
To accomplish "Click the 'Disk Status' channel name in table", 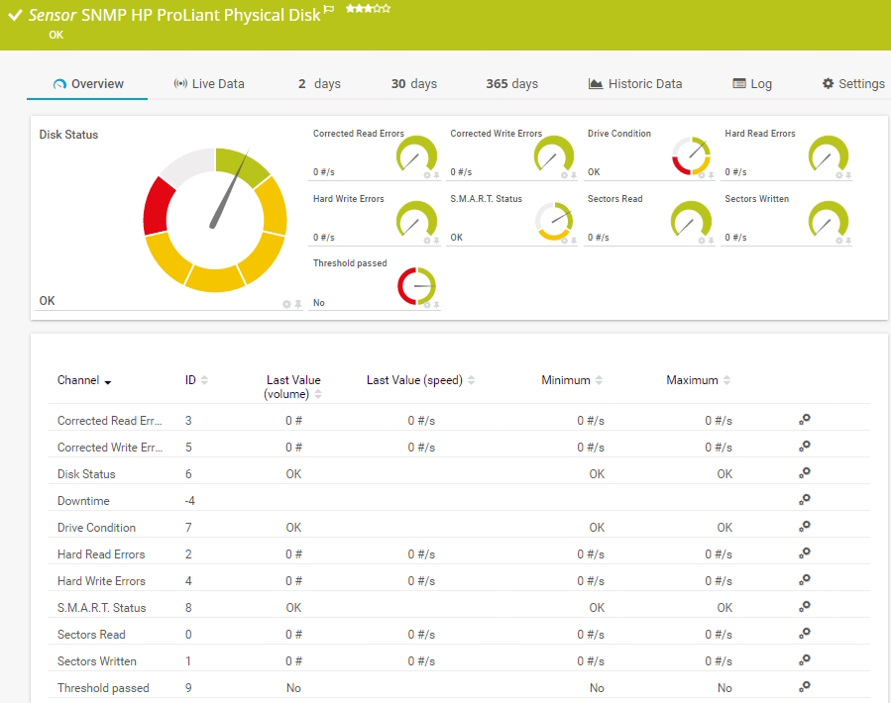I will point(86,474).
